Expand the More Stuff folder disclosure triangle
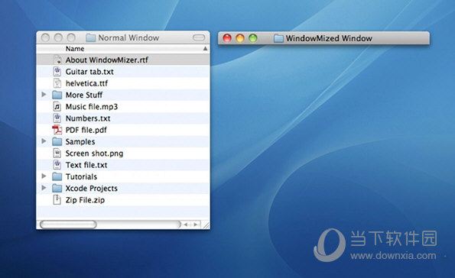The image size is (455, 278). coord(44,95)
